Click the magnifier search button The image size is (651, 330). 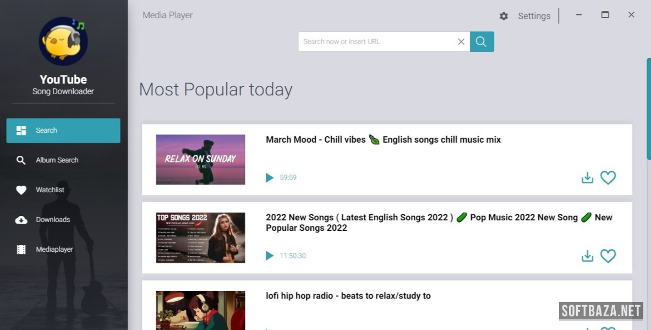click(x=482, y=42)
